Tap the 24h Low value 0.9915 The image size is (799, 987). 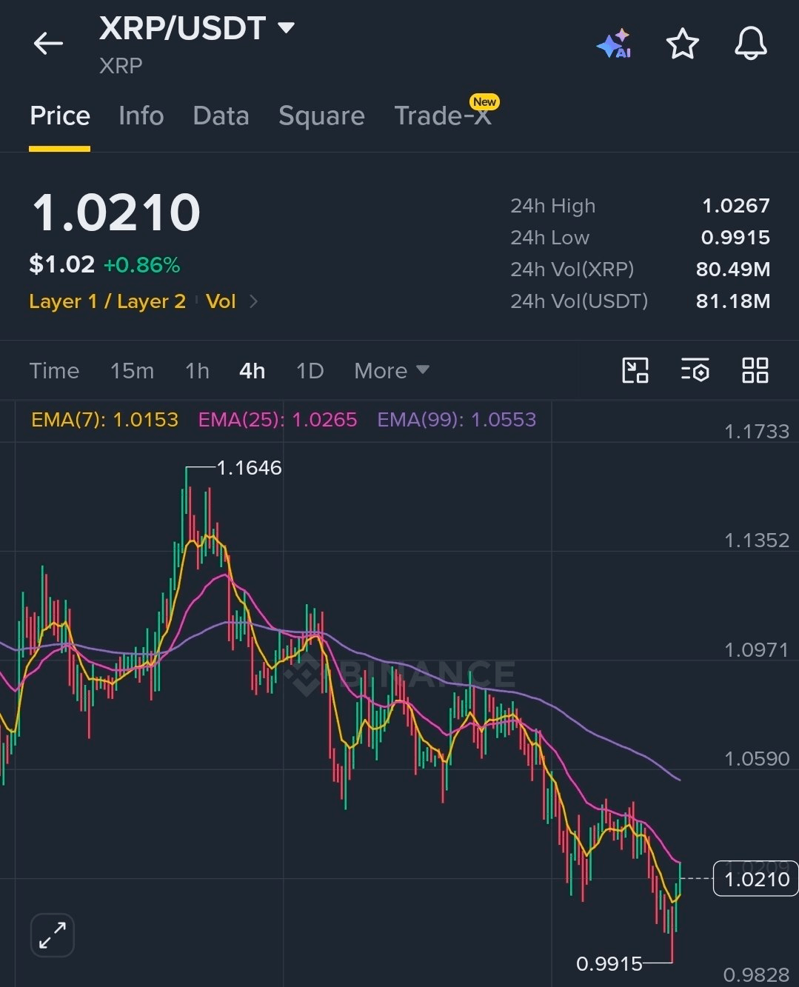pos(735,238)
